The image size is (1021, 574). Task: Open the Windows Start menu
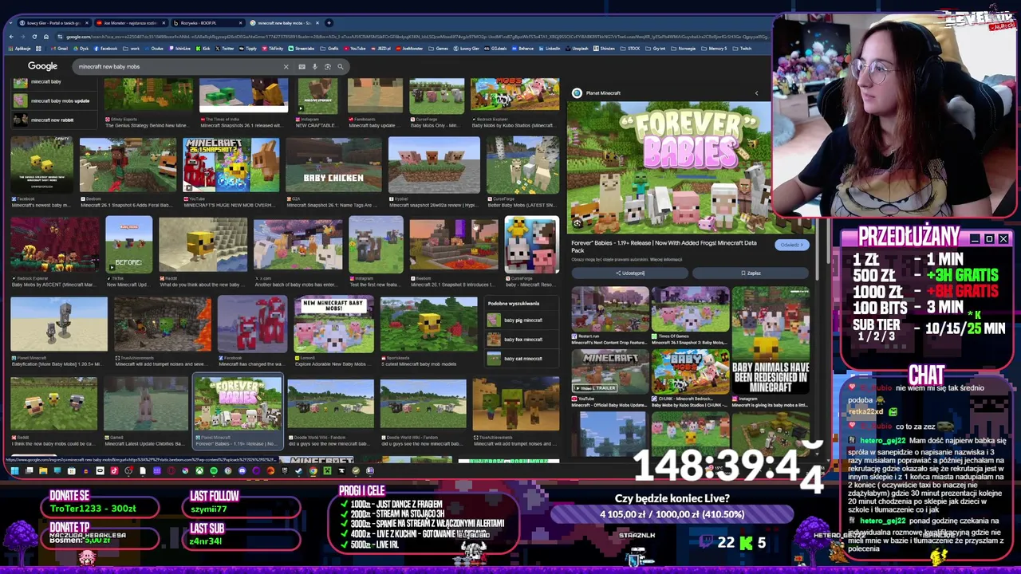(14, 471)
